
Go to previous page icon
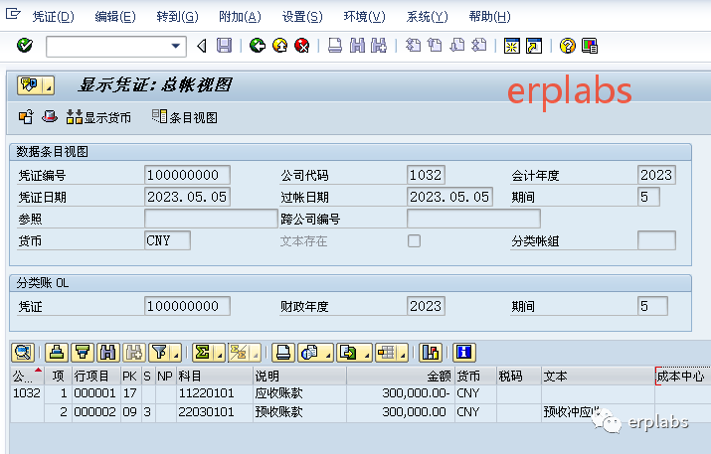tap(435, 46)
